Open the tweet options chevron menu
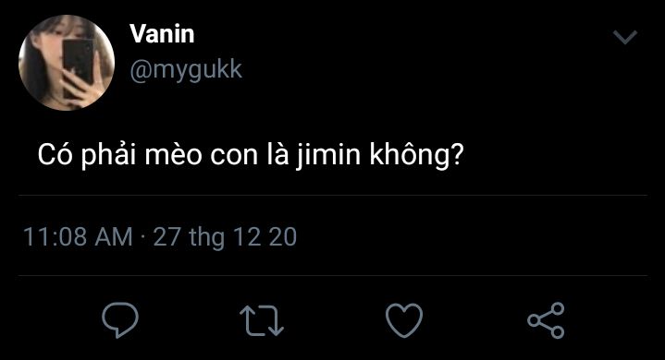The height and width of the screenshot is (360, 665). (x=625, y=37)
